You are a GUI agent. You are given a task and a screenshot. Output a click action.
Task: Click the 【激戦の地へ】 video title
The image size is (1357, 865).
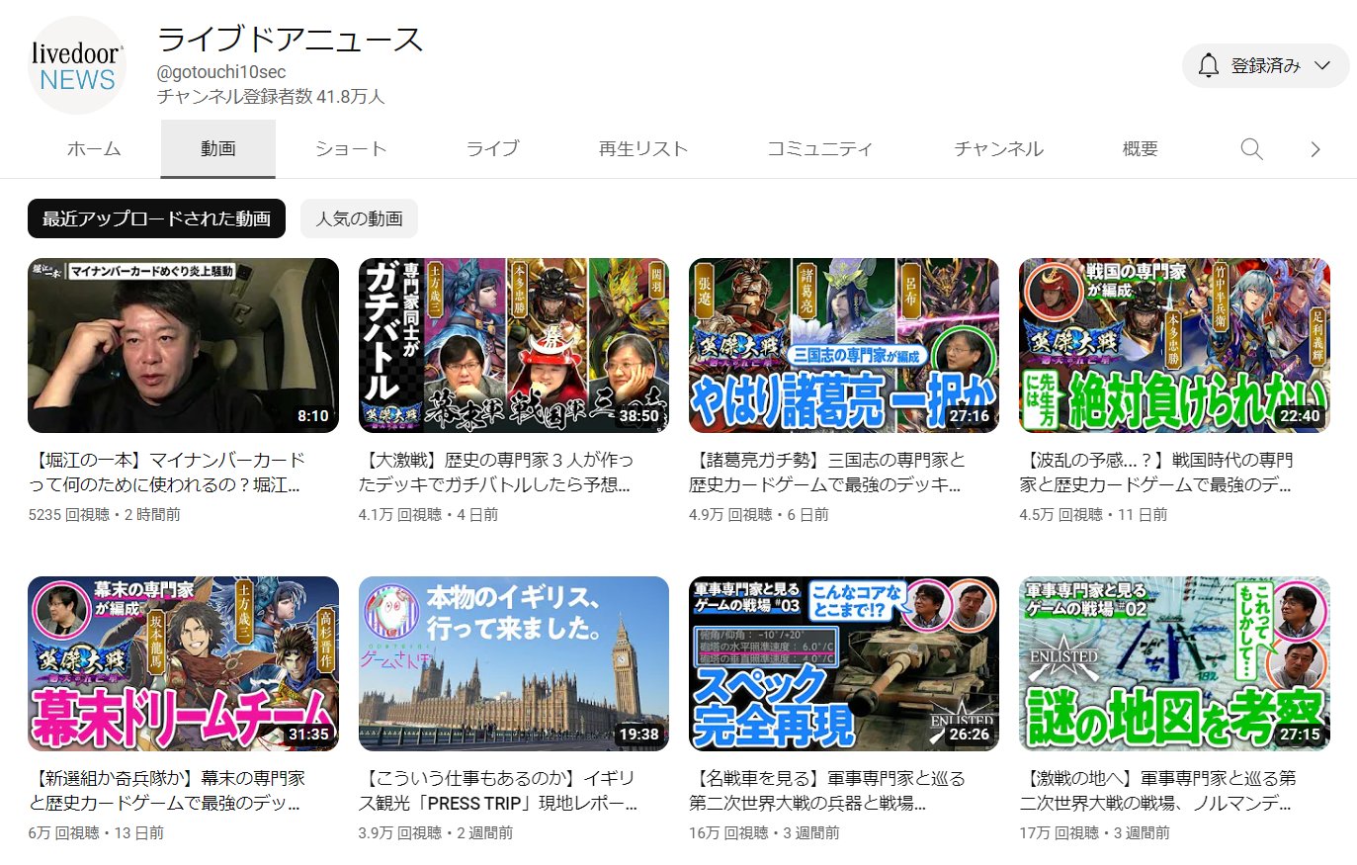(x=1157, y=791)
